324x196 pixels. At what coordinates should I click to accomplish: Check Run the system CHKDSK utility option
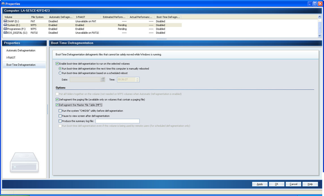click(60, 111)
